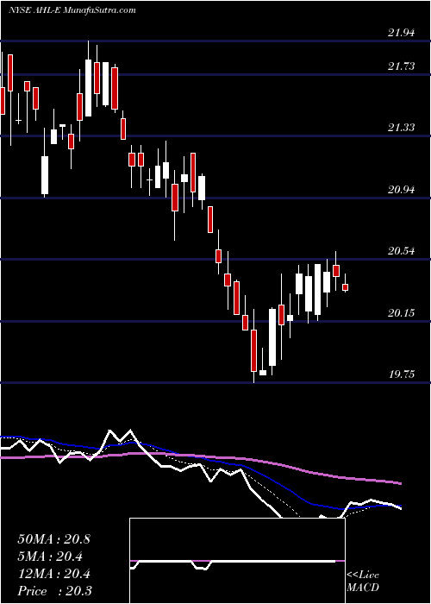The height and width of the screenshot is (604, 431).
Task: Click the '12MA : 20.4' readout
Action: pyautogui.click(x=53, y=574)
